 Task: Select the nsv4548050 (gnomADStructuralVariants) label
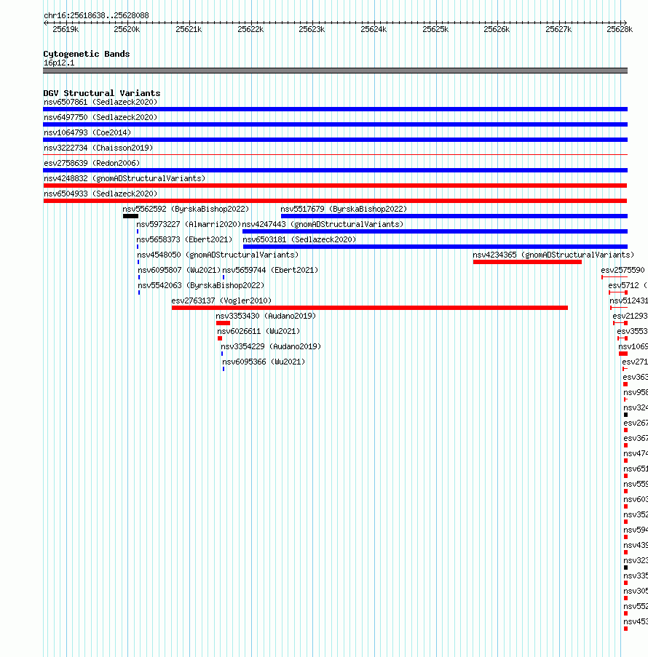click(x=218, y=255)
